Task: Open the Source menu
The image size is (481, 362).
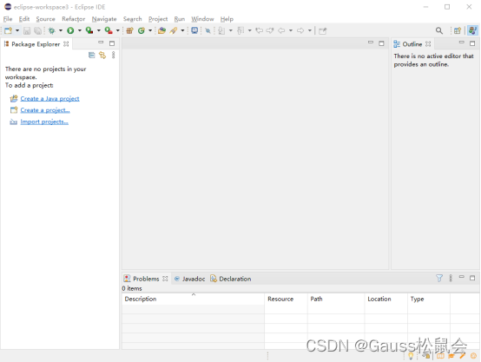Action: click(x=45, y=19)
